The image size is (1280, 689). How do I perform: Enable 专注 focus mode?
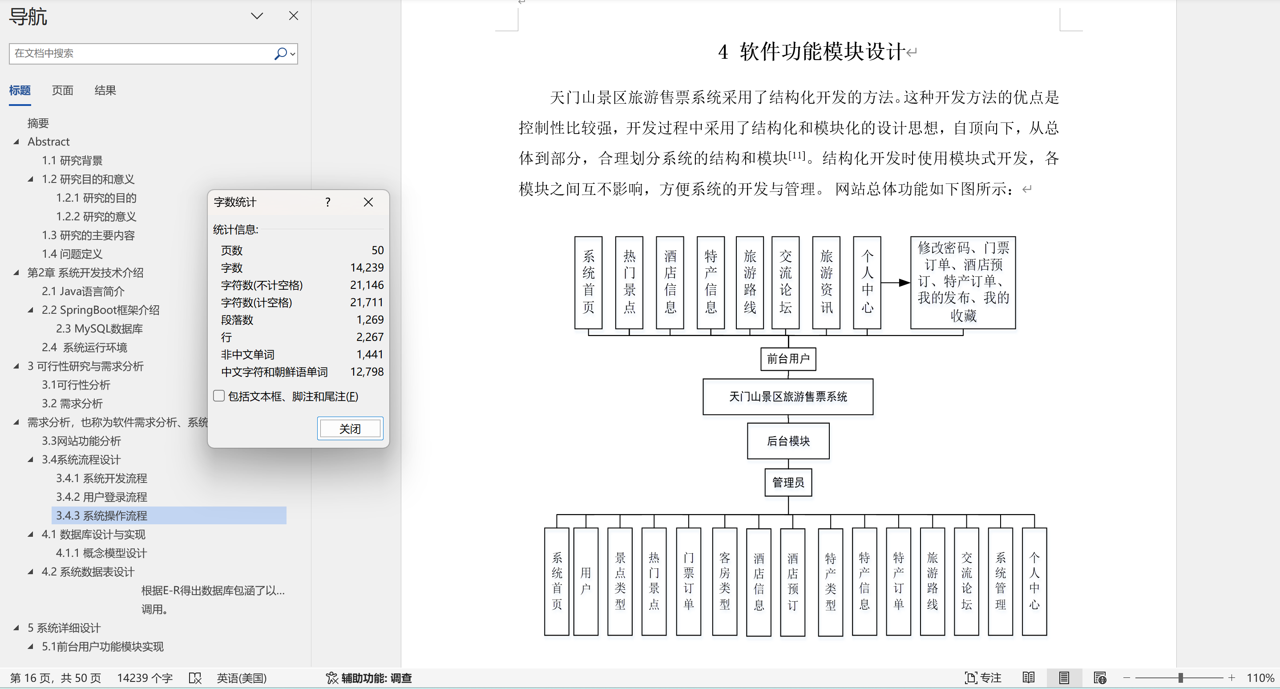(982, 677)
